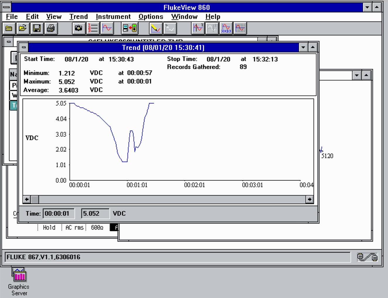Click the connection status icon in status bar

click(x=367, y=257)
